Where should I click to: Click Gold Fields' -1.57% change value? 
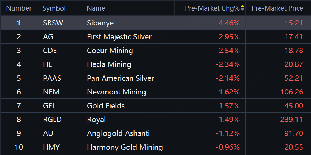(228, 106)
